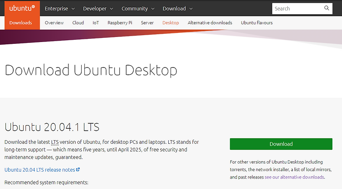This screenshot has height=189, width=342.
Task: Go to the Cloud downloads tab
Action: [78, 23]
